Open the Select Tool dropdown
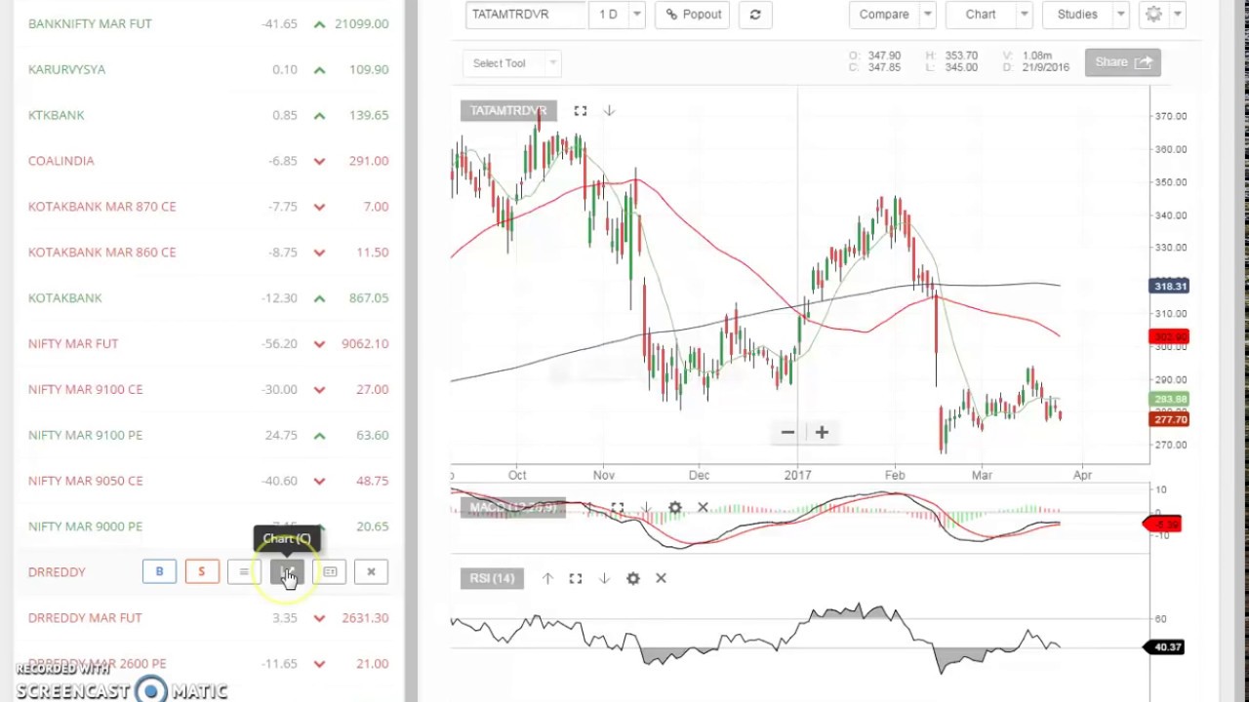Viewport: 1249px width, 702px height. [510, 63]
